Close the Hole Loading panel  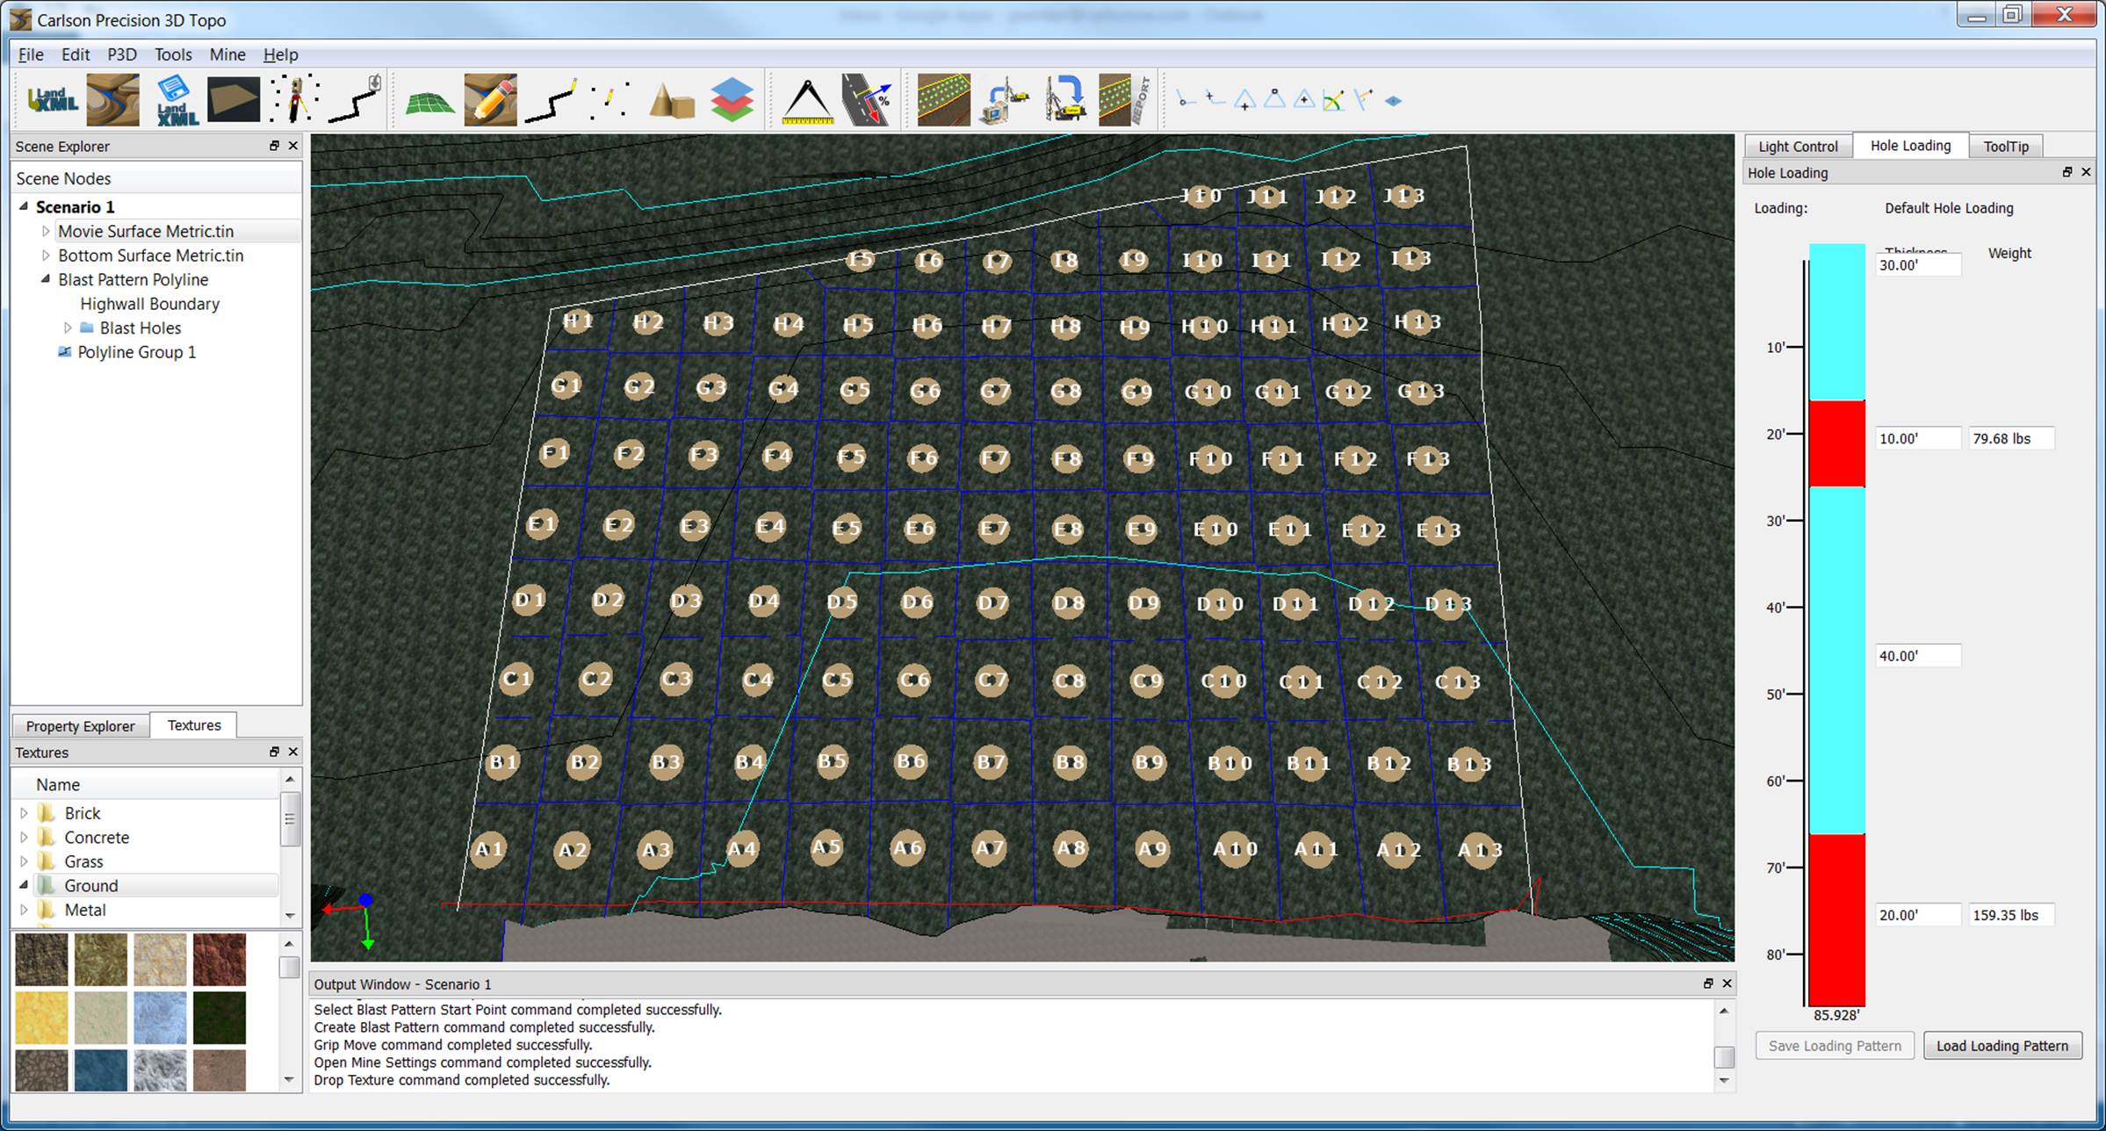2086,172
